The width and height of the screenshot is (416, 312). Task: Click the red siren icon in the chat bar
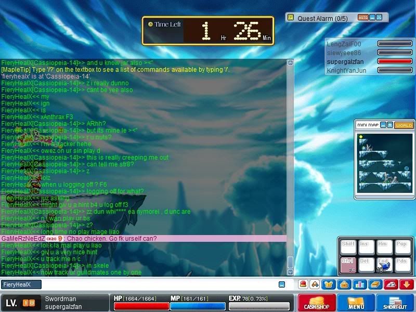(x=303, y=284)
